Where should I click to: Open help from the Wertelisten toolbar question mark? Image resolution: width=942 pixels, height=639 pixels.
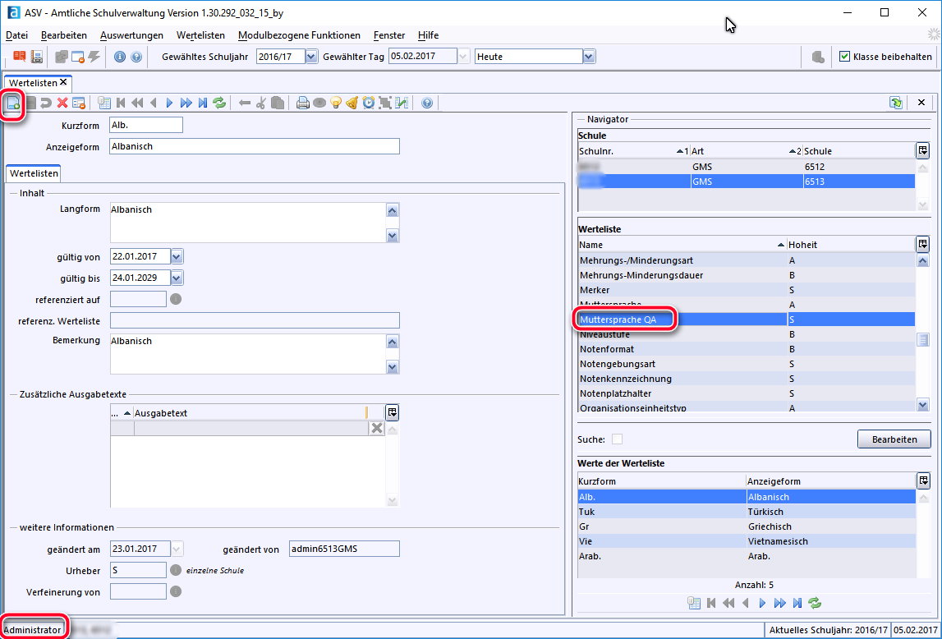427,103
